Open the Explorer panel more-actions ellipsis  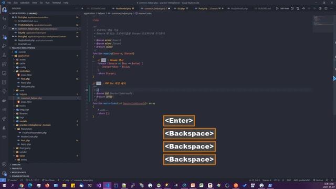click(x=76, y=8)
